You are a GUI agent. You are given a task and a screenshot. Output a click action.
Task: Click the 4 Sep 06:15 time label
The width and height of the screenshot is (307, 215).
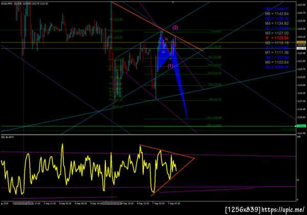81,203
